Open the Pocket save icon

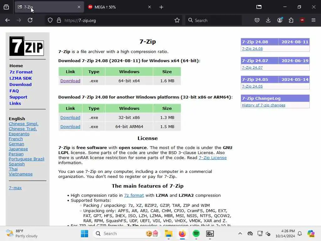[x=257, y=20]
